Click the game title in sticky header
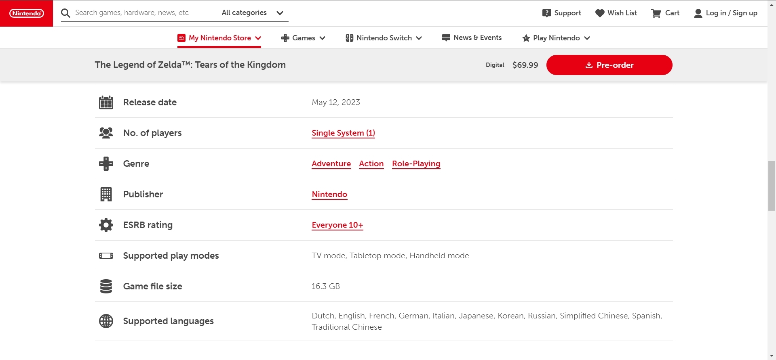776x360 pixels. click(190, 65)
